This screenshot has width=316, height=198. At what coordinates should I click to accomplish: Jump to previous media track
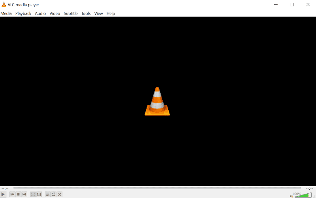[x=12, y=194]
